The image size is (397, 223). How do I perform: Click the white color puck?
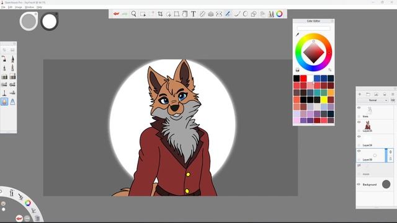click(50, 21)
